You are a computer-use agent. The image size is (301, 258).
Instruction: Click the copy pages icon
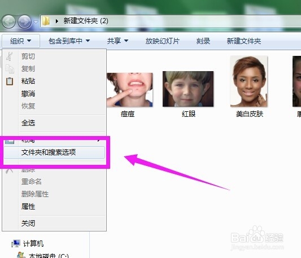click(10, 69)
